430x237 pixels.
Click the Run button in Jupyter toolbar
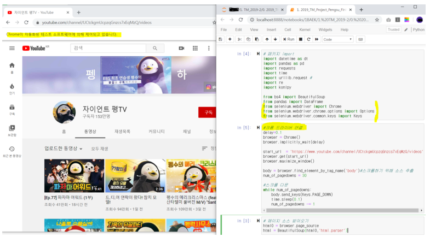tap(289, 39)
